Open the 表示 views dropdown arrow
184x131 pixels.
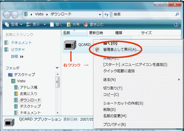pyautogui.click(x=45, y=25)
